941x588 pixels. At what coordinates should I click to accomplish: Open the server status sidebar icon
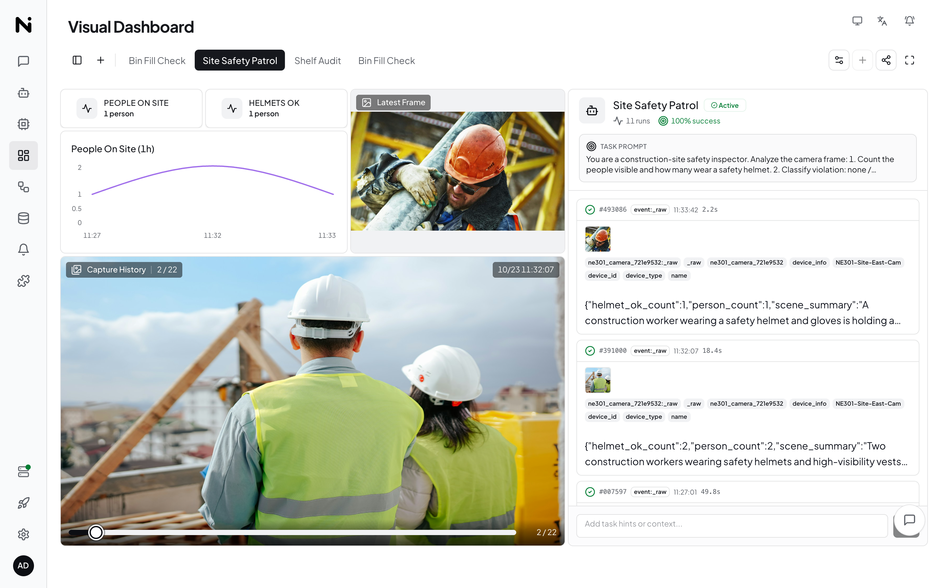coord(23,471)
